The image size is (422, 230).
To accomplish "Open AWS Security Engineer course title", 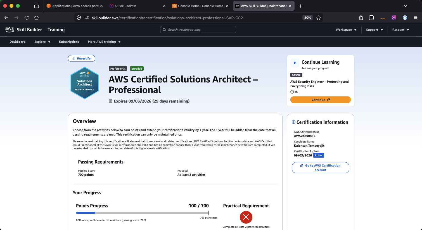I will tap(319, 84).
